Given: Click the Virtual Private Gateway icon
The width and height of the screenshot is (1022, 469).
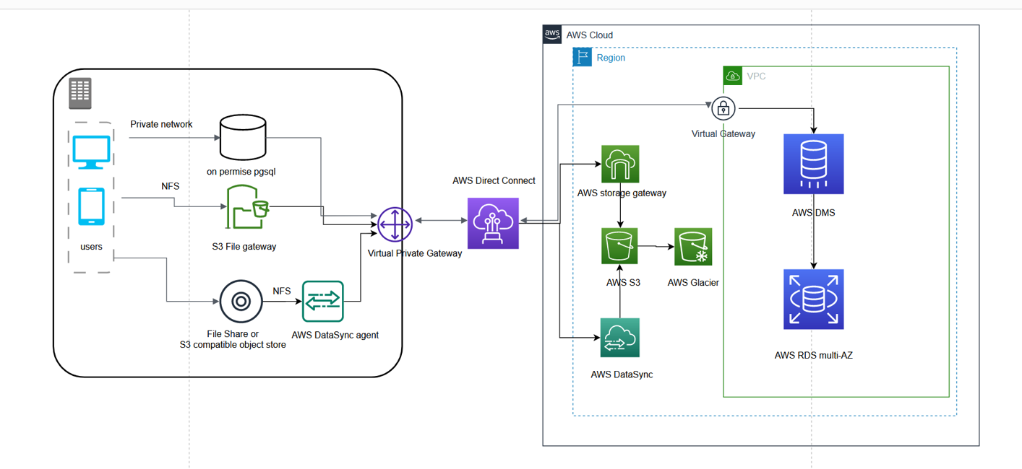Looking at the screenshot, I should (x=394, y=224).
